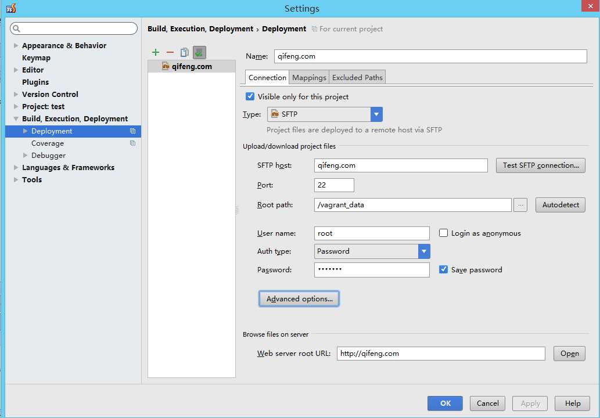Uncheck the Save password checkbox
The height and width of the screenshot is (418, 600).
[x=443, y=269]
